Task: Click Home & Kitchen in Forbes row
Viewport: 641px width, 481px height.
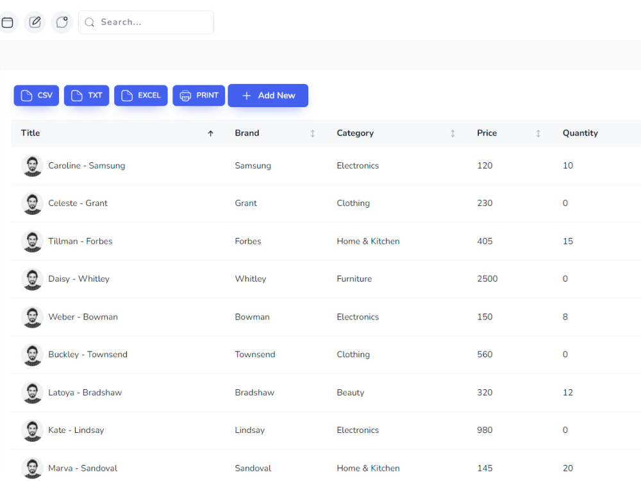Action: tap(369, 241)
